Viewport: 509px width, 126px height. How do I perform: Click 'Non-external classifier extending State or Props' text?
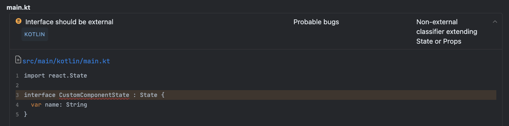(447, 32)
